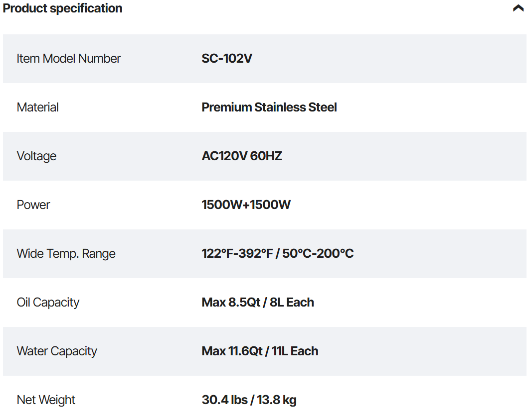Collapse the Product specification section chevron
This screenshot has height=419, width=530.
pyautogui.click(x=518, y=8)
